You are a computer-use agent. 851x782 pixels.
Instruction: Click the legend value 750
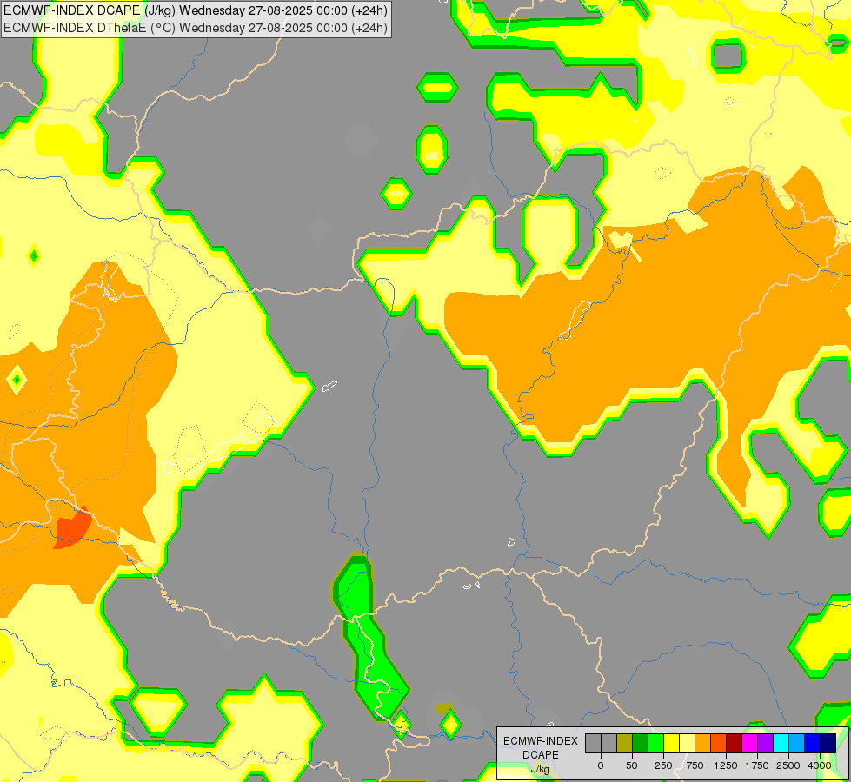pos(695,765)
